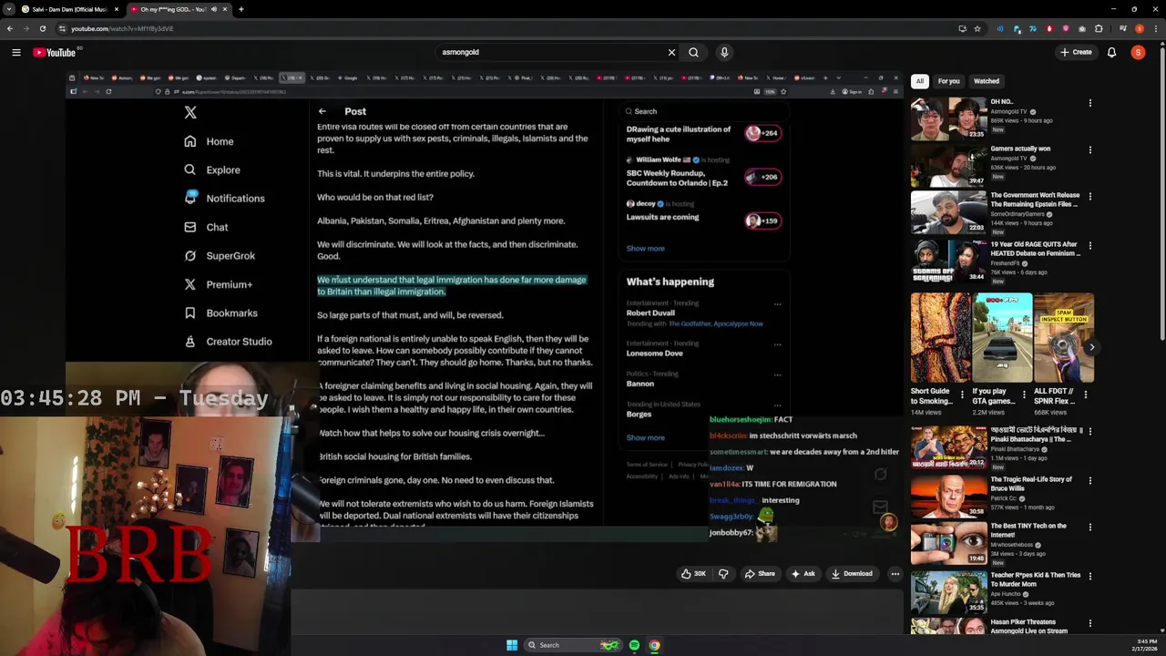The image size is (1166, 656).
Task: Select the Watched filter chip
Action: click(x=987, y=81)
